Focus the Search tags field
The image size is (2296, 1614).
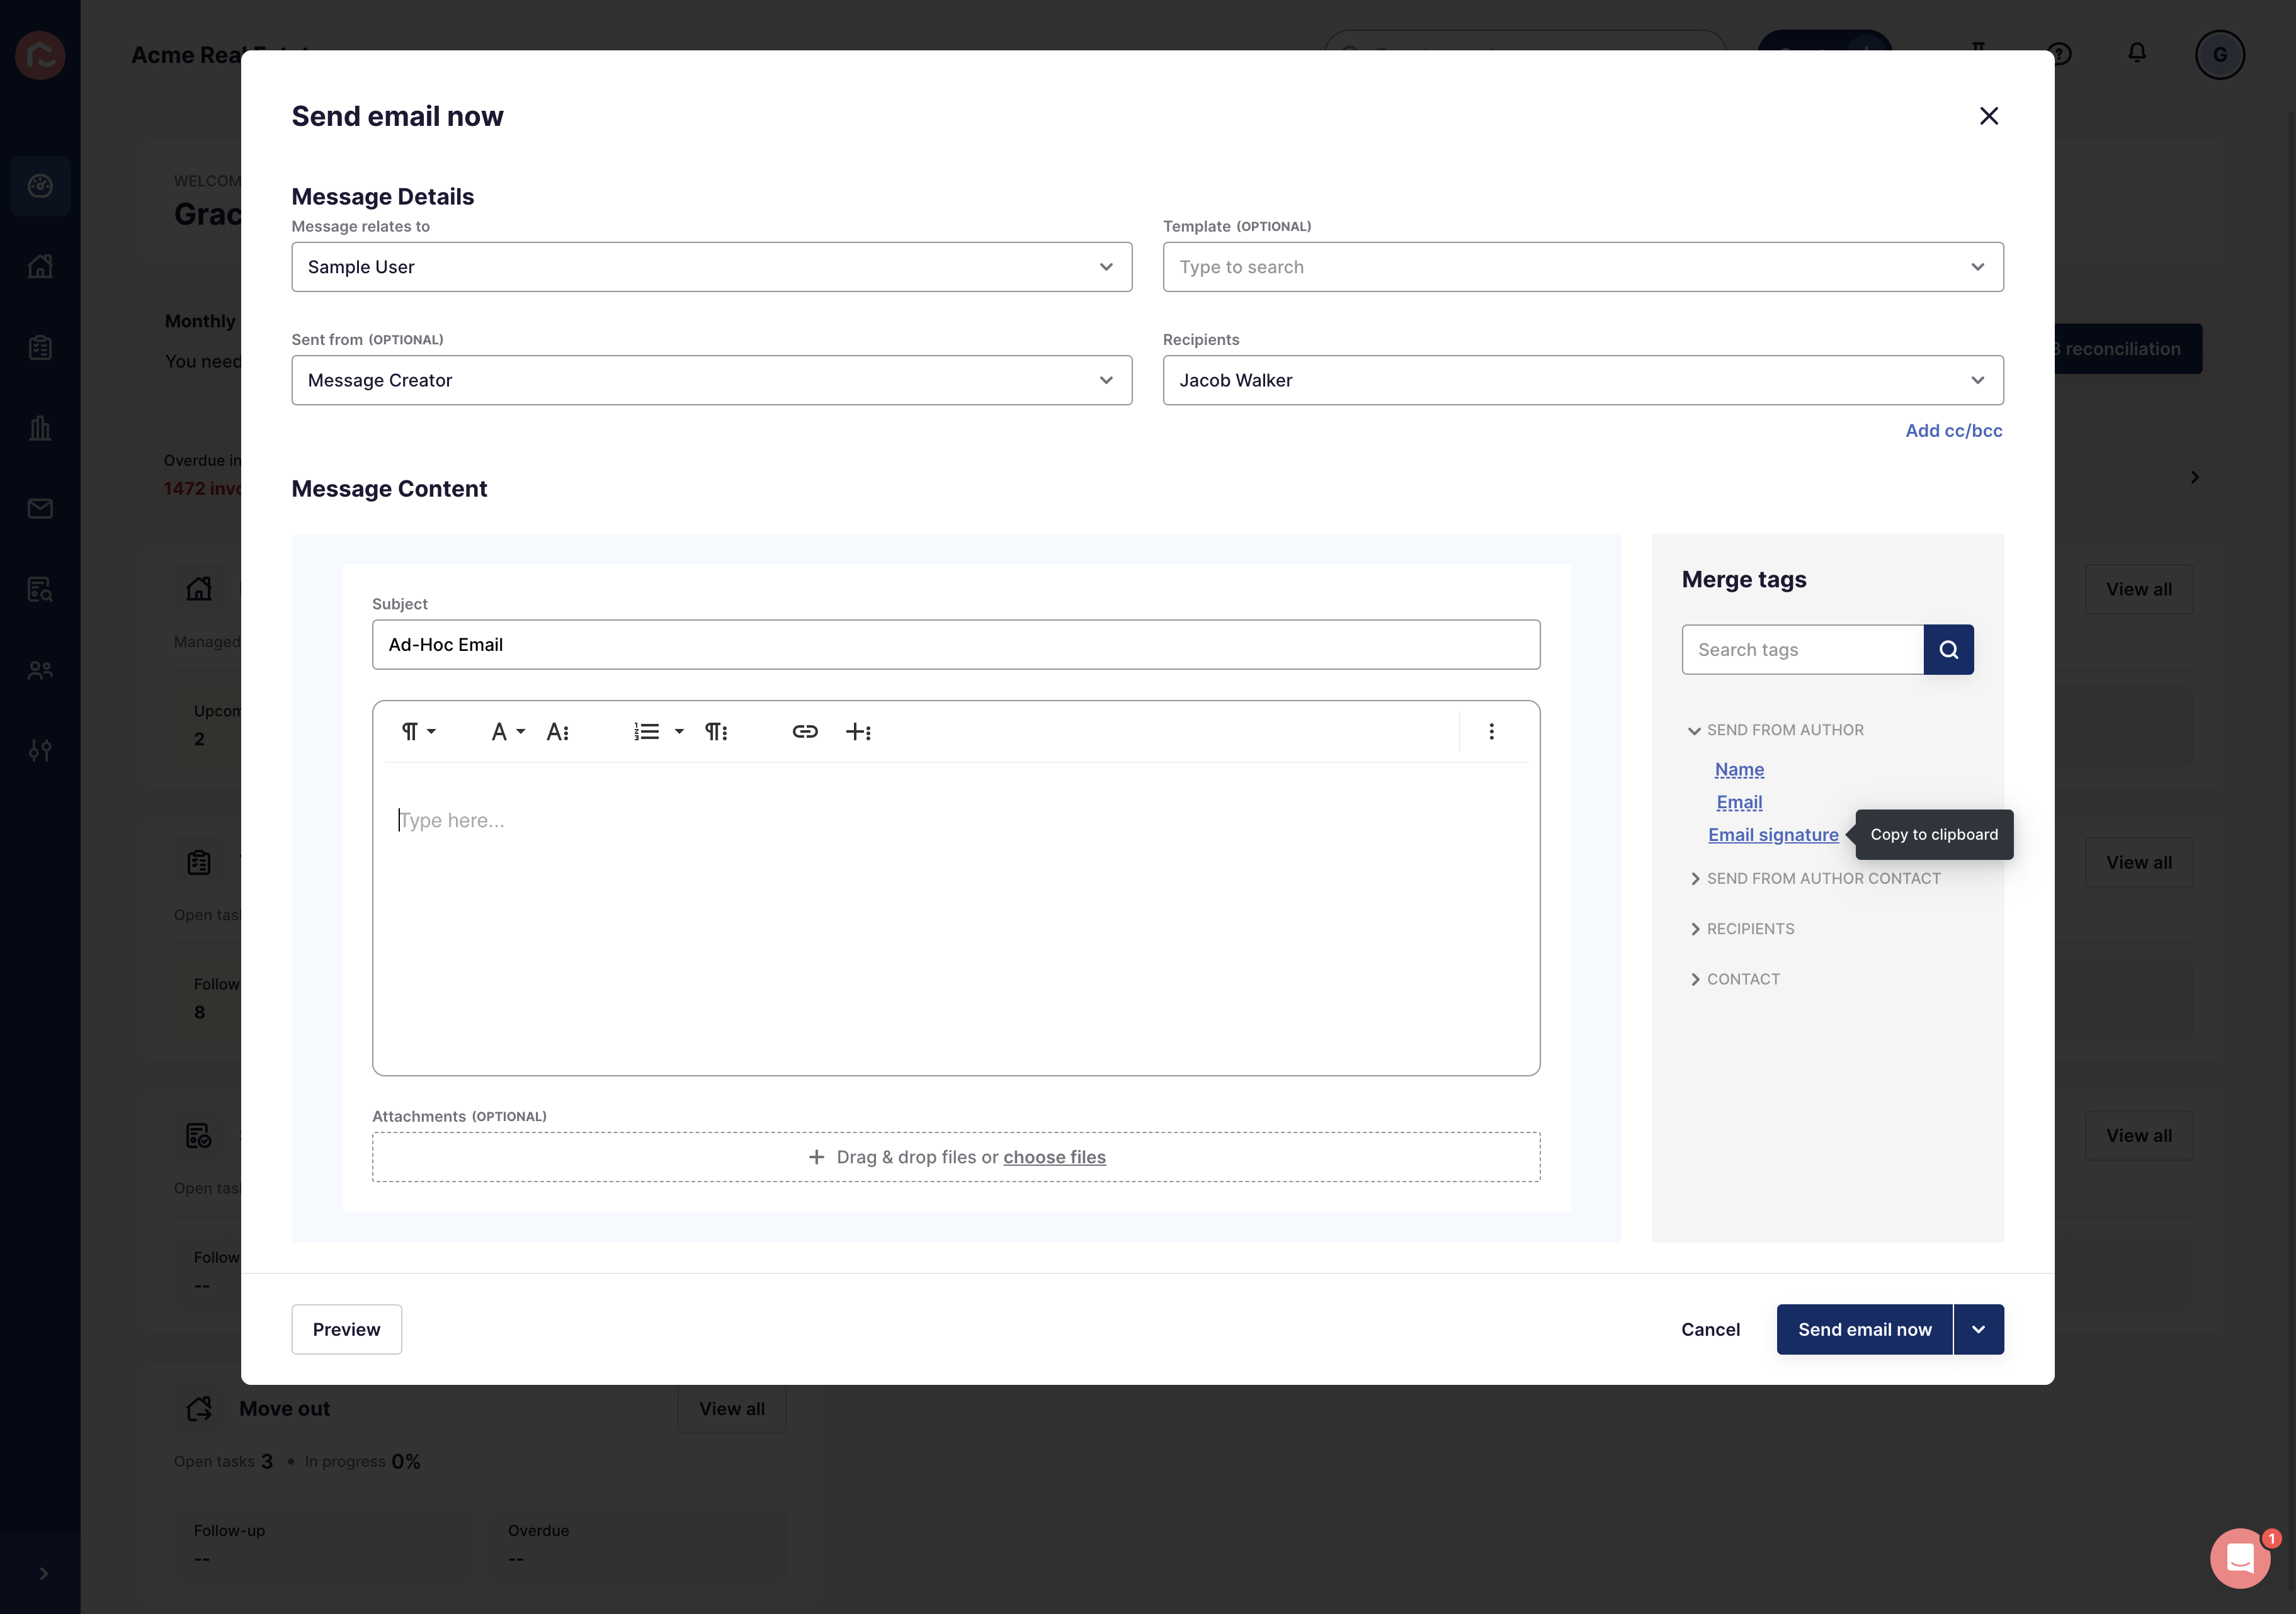(1802, 650)
